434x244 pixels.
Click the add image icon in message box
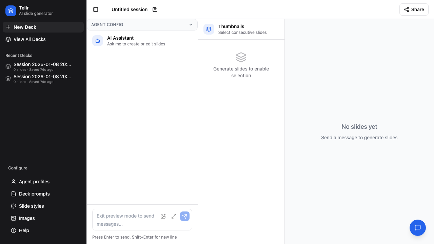[163, 216]
